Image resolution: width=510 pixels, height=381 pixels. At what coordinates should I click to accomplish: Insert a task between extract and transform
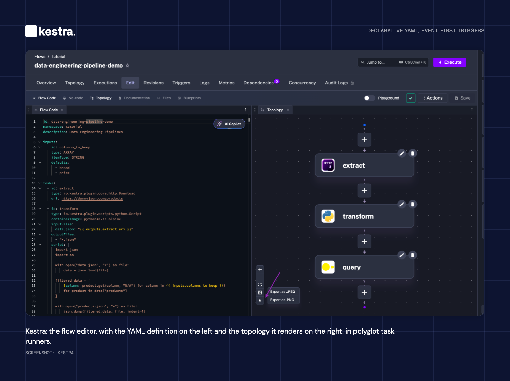(364, 190)
